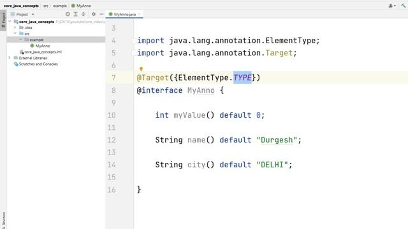
Task: Select the example package row
Action: click(56, 39)
